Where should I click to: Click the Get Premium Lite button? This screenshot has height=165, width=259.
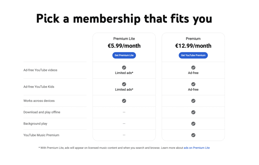coord(124,55)
